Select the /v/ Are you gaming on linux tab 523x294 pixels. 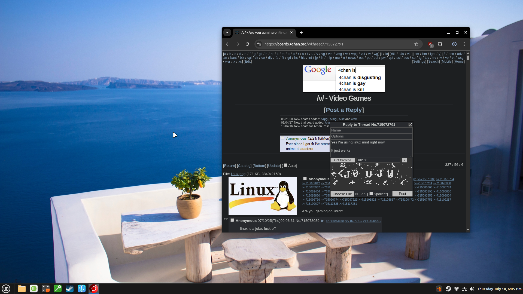pos(264,32)
